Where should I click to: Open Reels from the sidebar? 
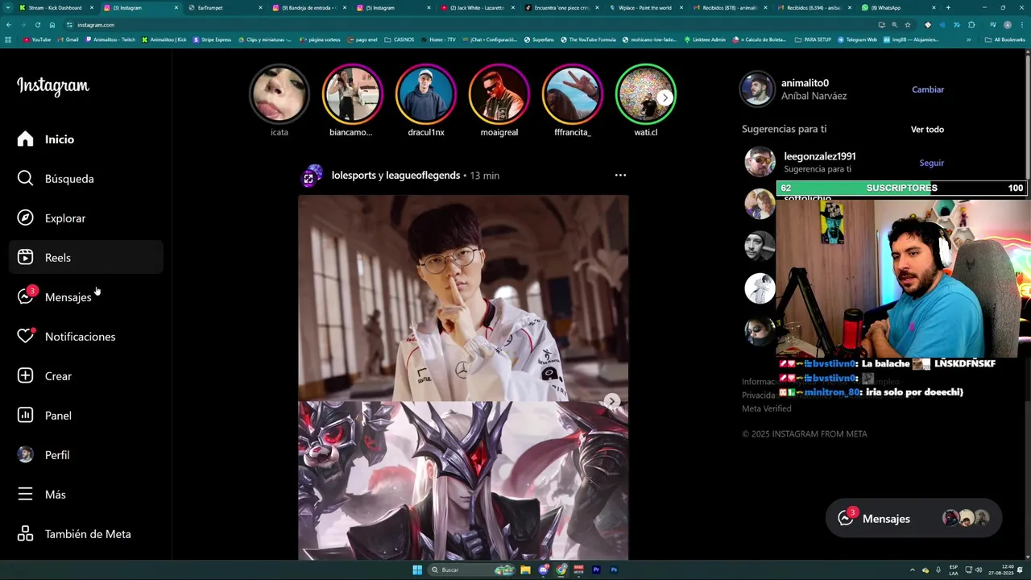coord(85,258)
